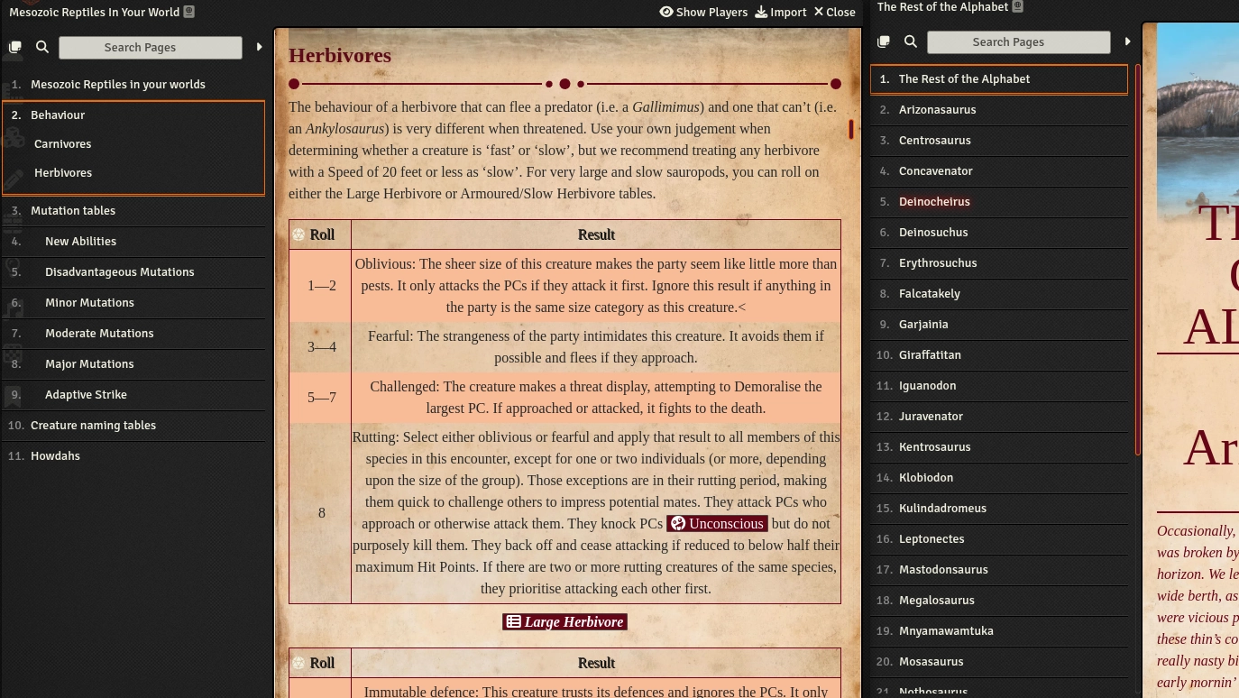
Task: Toggle Show Players for the journal
Action: tap(703, 12)
